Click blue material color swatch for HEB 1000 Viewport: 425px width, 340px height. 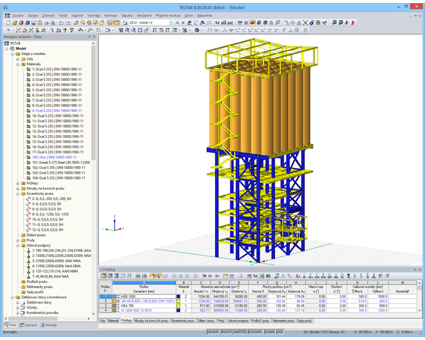tap(178, 297)
